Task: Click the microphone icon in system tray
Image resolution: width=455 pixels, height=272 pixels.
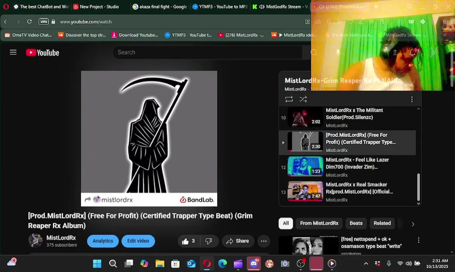Action: tap(389, 263)
